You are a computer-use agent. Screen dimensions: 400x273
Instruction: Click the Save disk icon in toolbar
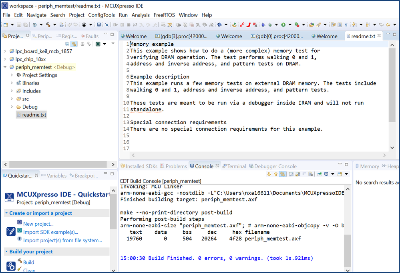click(x=19, y=25)
